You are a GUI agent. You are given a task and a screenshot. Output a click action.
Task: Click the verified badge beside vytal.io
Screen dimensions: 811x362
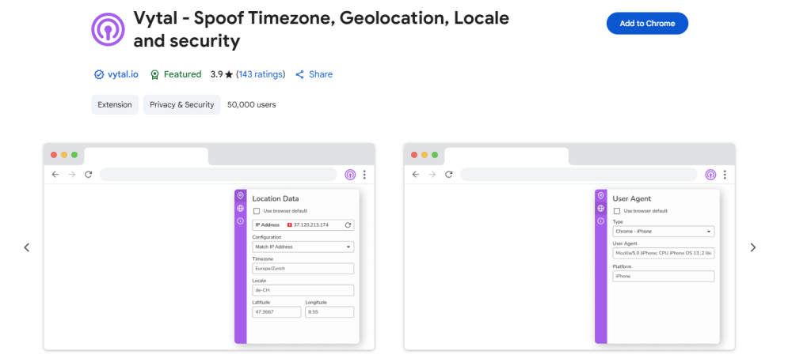(99, 74)
